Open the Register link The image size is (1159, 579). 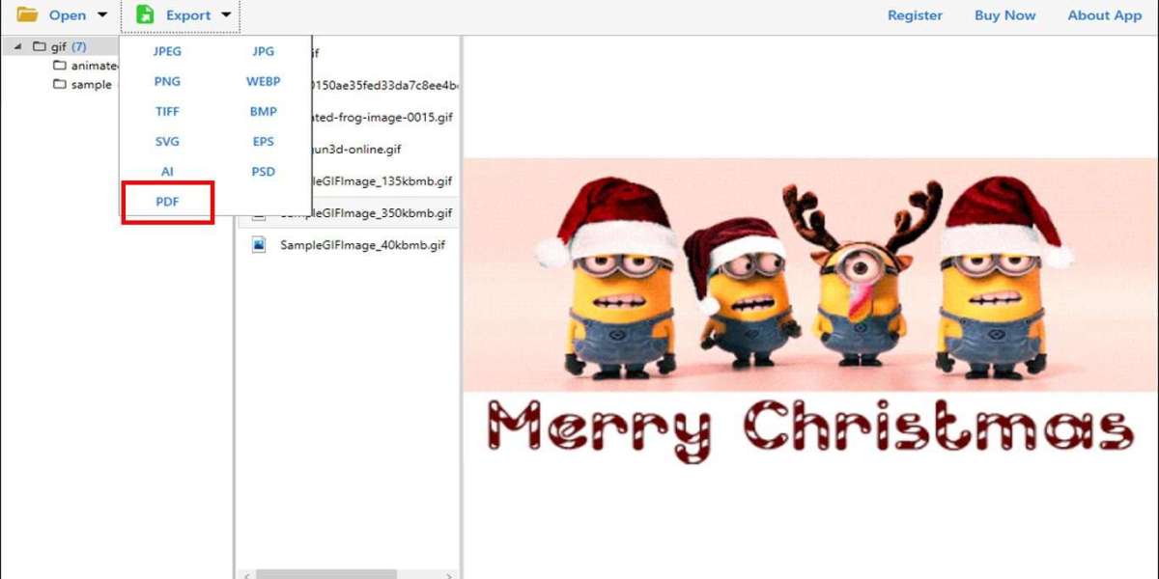pyautogui.click(x=915, y=15)
